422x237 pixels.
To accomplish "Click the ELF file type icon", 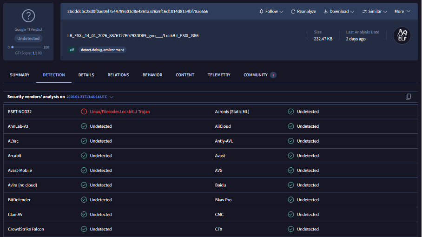I will (402, 35).
